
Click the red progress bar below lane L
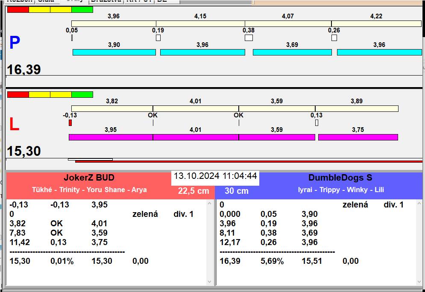click(x=249, y=161)
